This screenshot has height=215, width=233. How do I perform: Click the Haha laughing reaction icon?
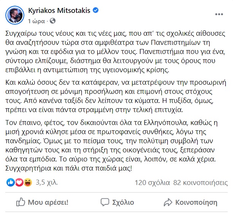pos(28,182)
